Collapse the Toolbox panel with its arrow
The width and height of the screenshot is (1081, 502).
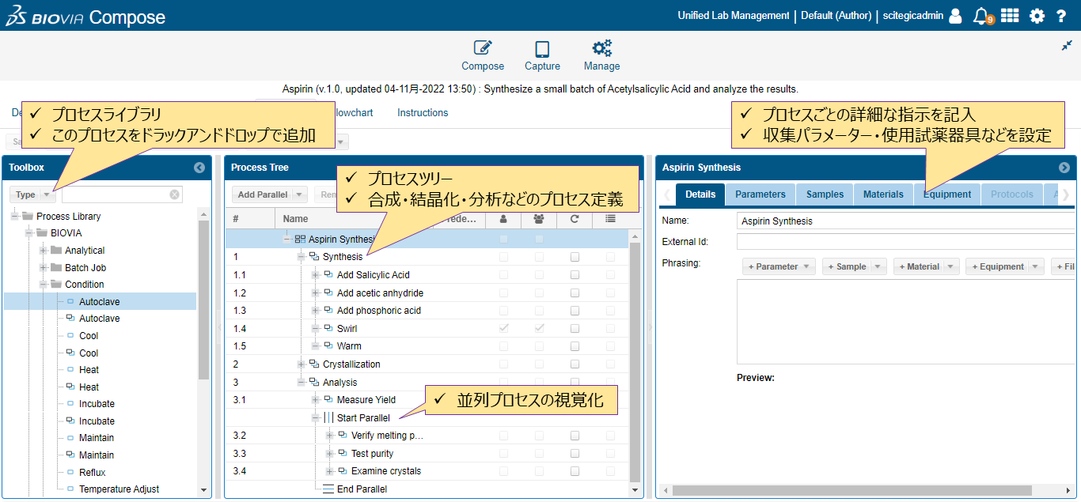[x=199, y=168]
